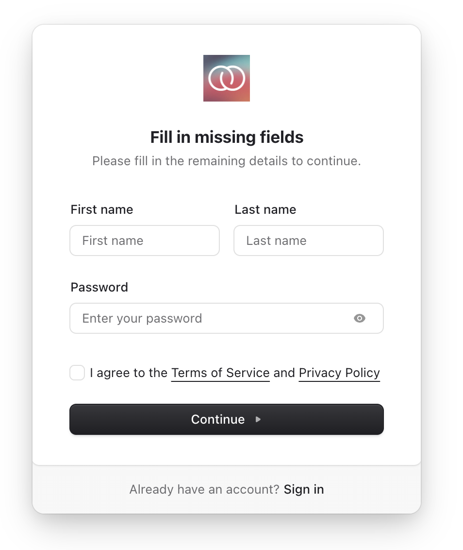Click the "Already have an account?" text
The image size is (463, 550).
204,489
